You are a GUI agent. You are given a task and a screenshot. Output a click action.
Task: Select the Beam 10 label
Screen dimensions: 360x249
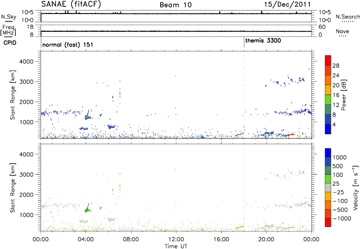coord(175,5)
